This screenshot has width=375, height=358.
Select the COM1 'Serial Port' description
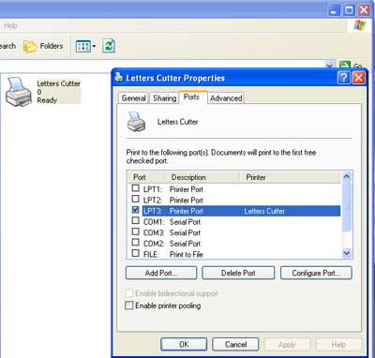[185, 222]
